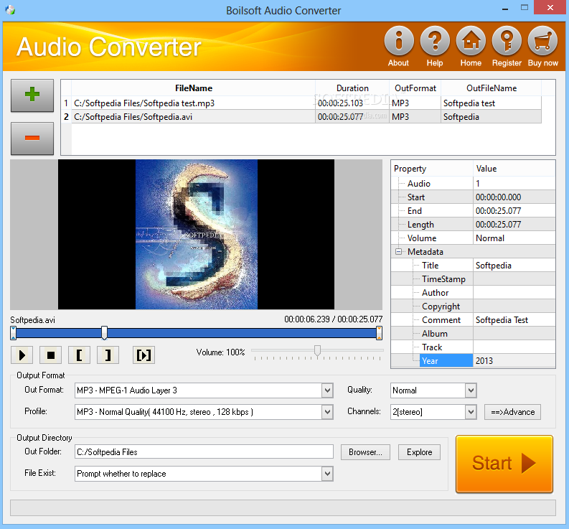Image resolution: width=569 pixels, height=529 pixels.
Task: Stop playback with the square button
Action: 50,355
